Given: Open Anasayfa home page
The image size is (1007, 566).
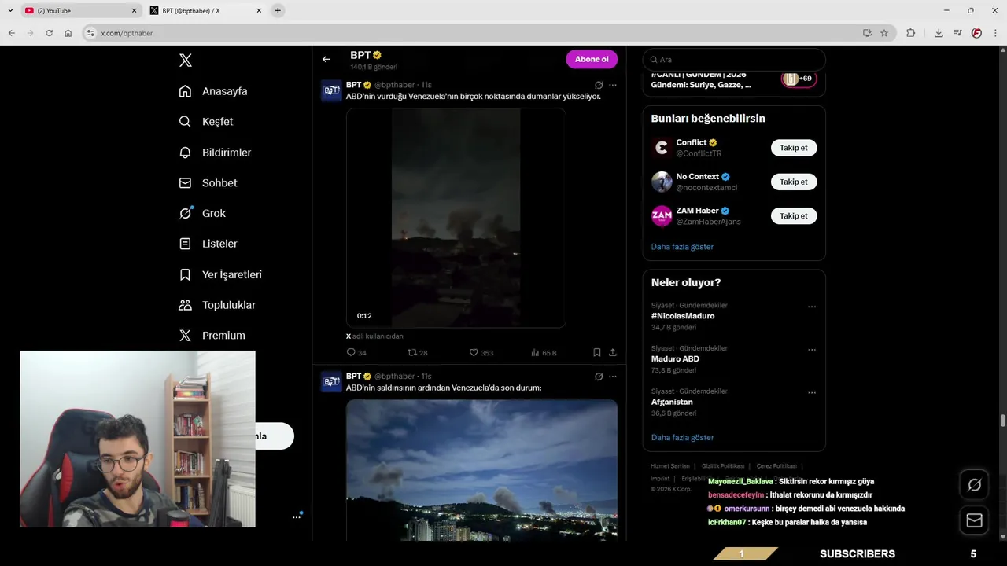Looking at the screenshot, I should pyautogui.click(x=213, y=91).
